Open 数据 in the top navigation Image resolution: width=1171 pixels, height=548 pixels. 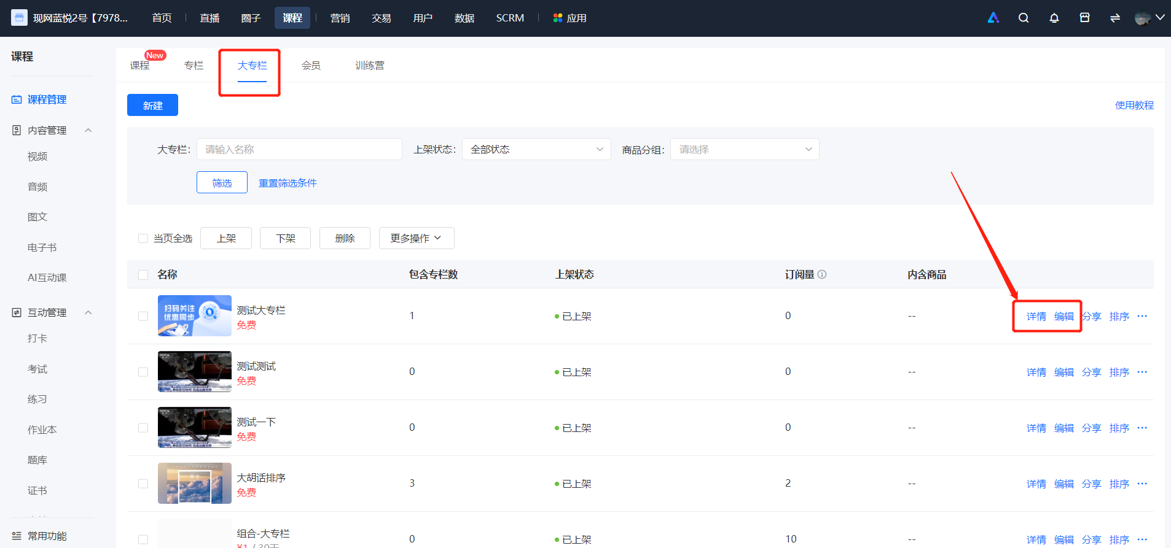464,18
